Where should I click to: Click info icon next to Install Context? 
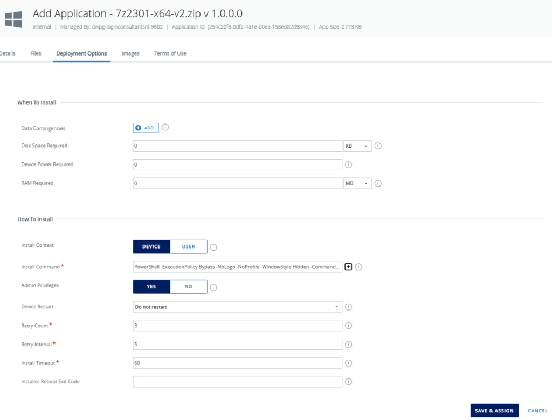pos(213,247)
